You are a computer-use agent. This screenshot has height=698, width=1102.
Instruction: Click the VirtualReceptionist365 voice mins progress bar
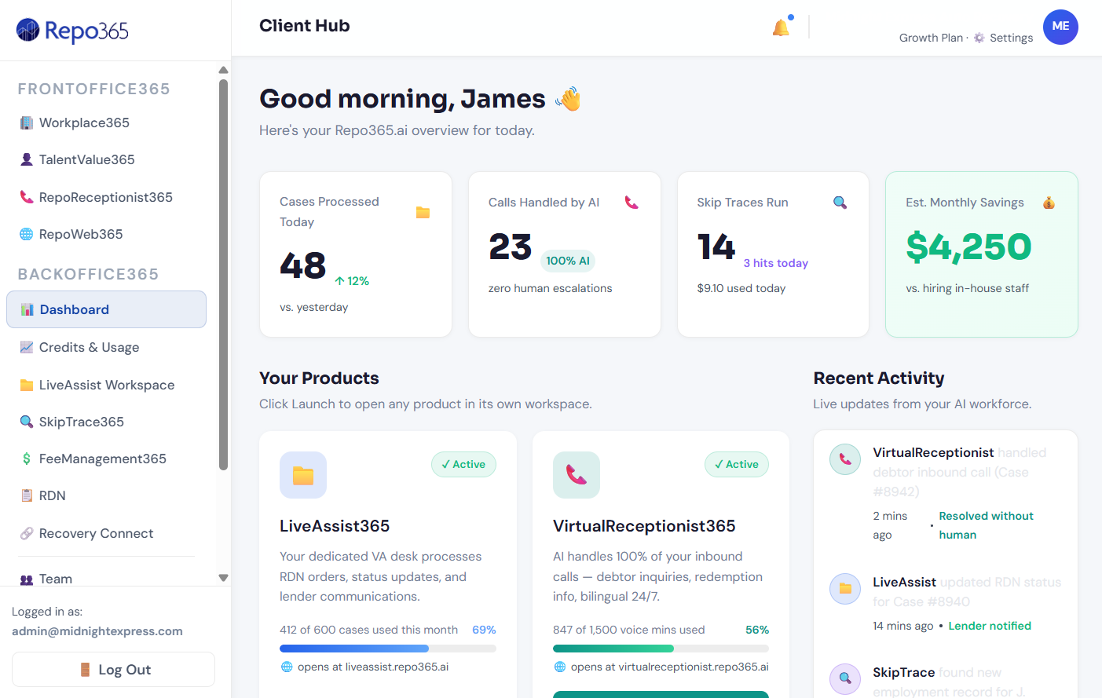coord(660,649)
